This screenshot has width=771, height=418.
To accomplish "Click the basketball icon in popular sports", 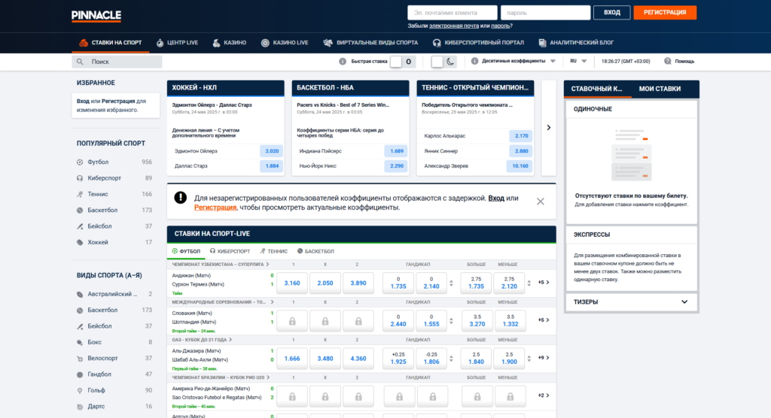I will [80, 211].
